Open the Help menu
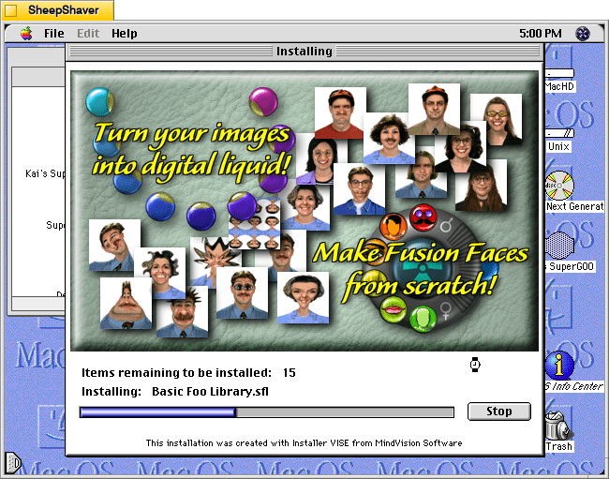The image size is (609, 479). 125,34
